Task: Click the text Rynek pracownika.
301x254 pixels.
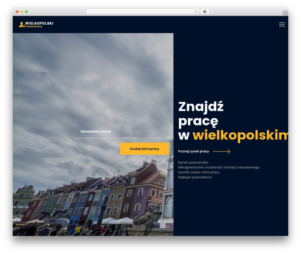Action: [x=193, y=162]
